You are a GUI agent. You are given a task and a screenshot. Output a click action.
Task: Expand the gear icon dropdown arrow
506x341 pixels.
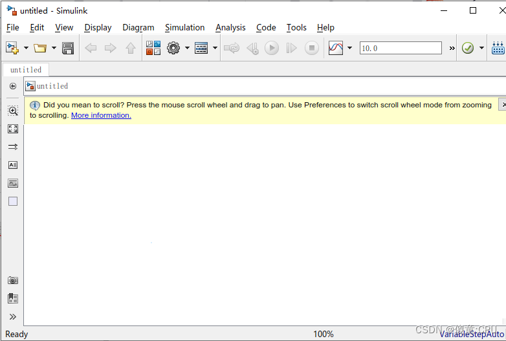coord(187,48)
